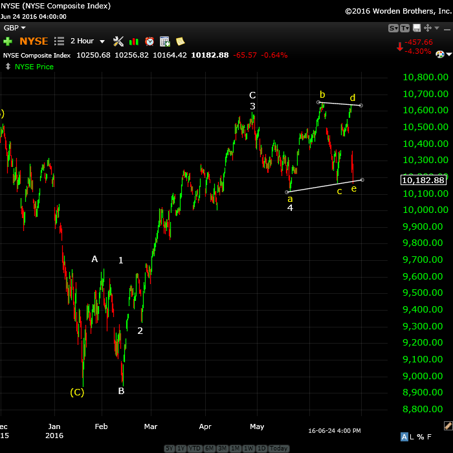453x453 pixels.
Task: Click the 10,182.88 price marker on axis
Action: (423, 181)
